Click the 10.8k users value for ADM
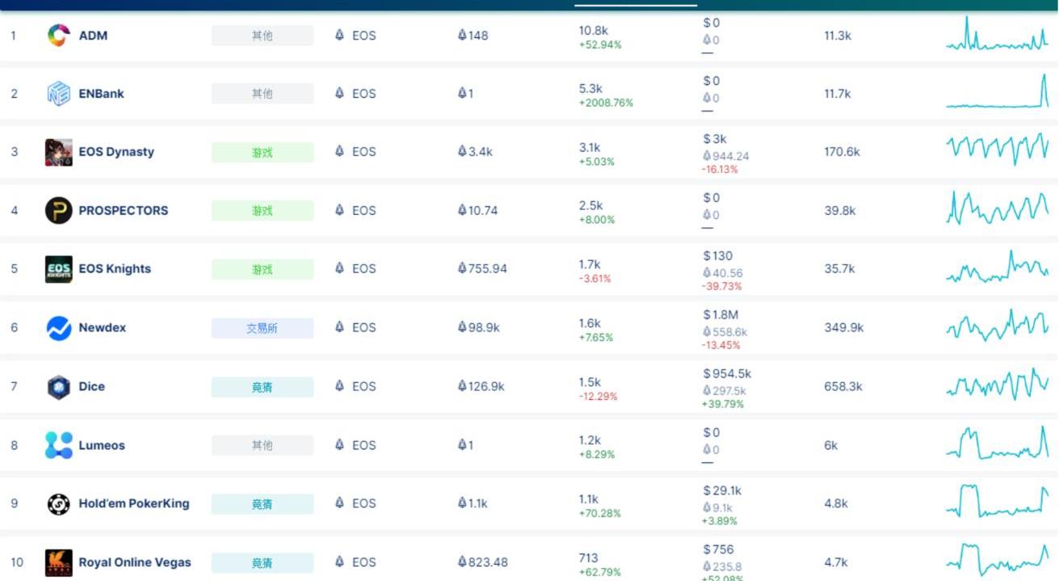 tap(593, 31)
